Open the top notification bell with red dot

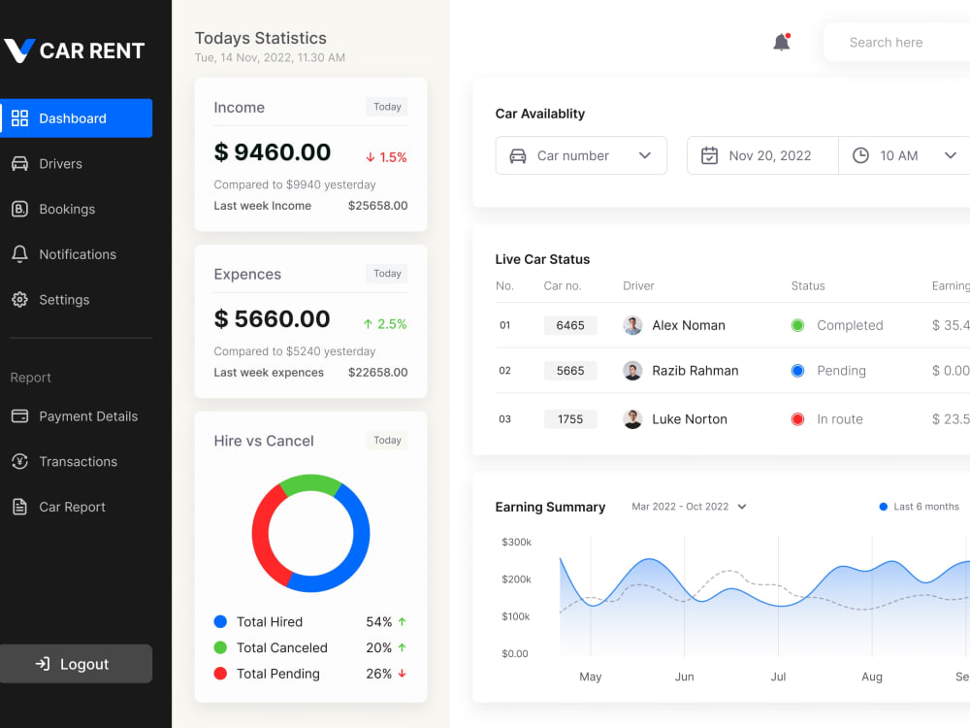782,42
